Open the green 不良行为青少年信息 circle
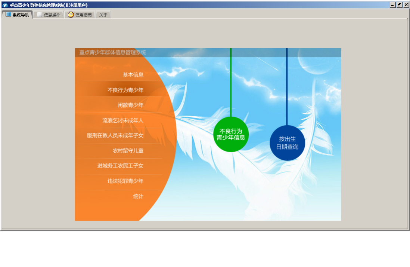 point(231,134)
